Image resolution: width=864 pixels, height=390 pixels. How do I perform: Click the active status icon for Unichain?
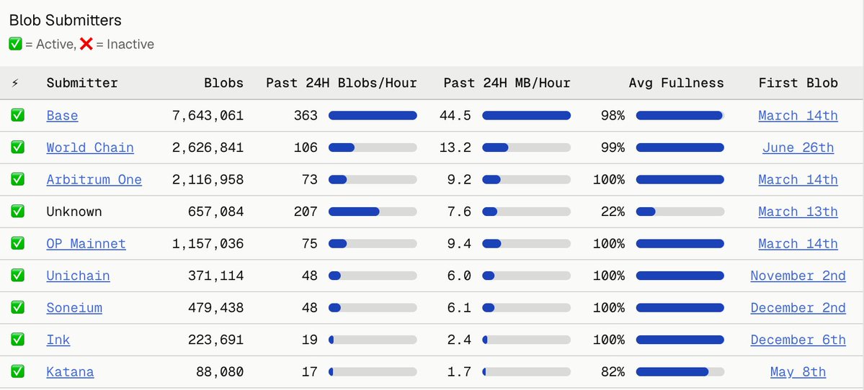point(17,274)
